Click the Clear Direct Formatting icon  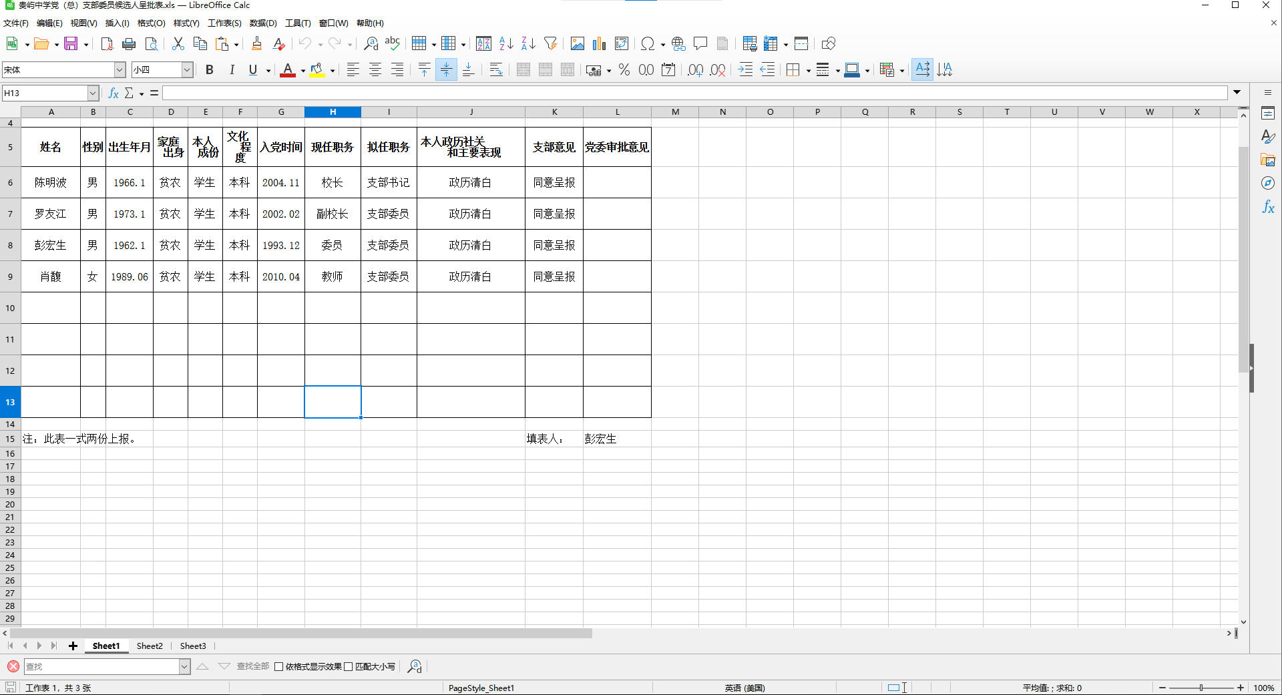[279, 44]
